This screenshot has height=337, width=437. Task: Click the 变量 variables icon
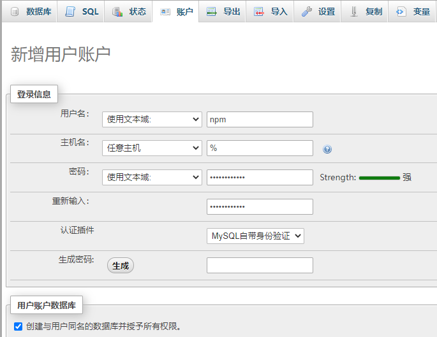[401, 11]
